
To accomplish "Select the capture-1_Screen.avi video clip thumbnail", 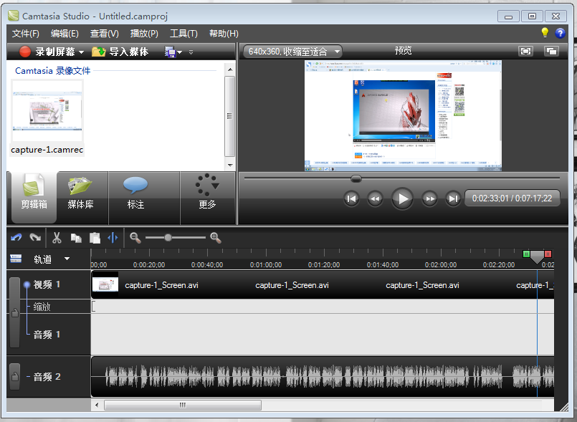I will click(105, 284).
